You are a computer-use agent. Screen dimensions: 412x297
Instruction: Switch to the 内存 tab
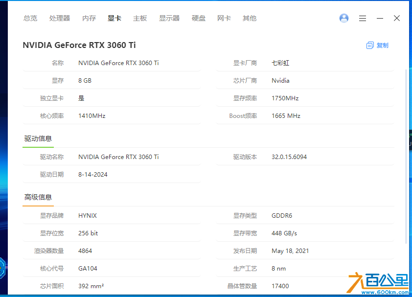click(x=89, y=18)
